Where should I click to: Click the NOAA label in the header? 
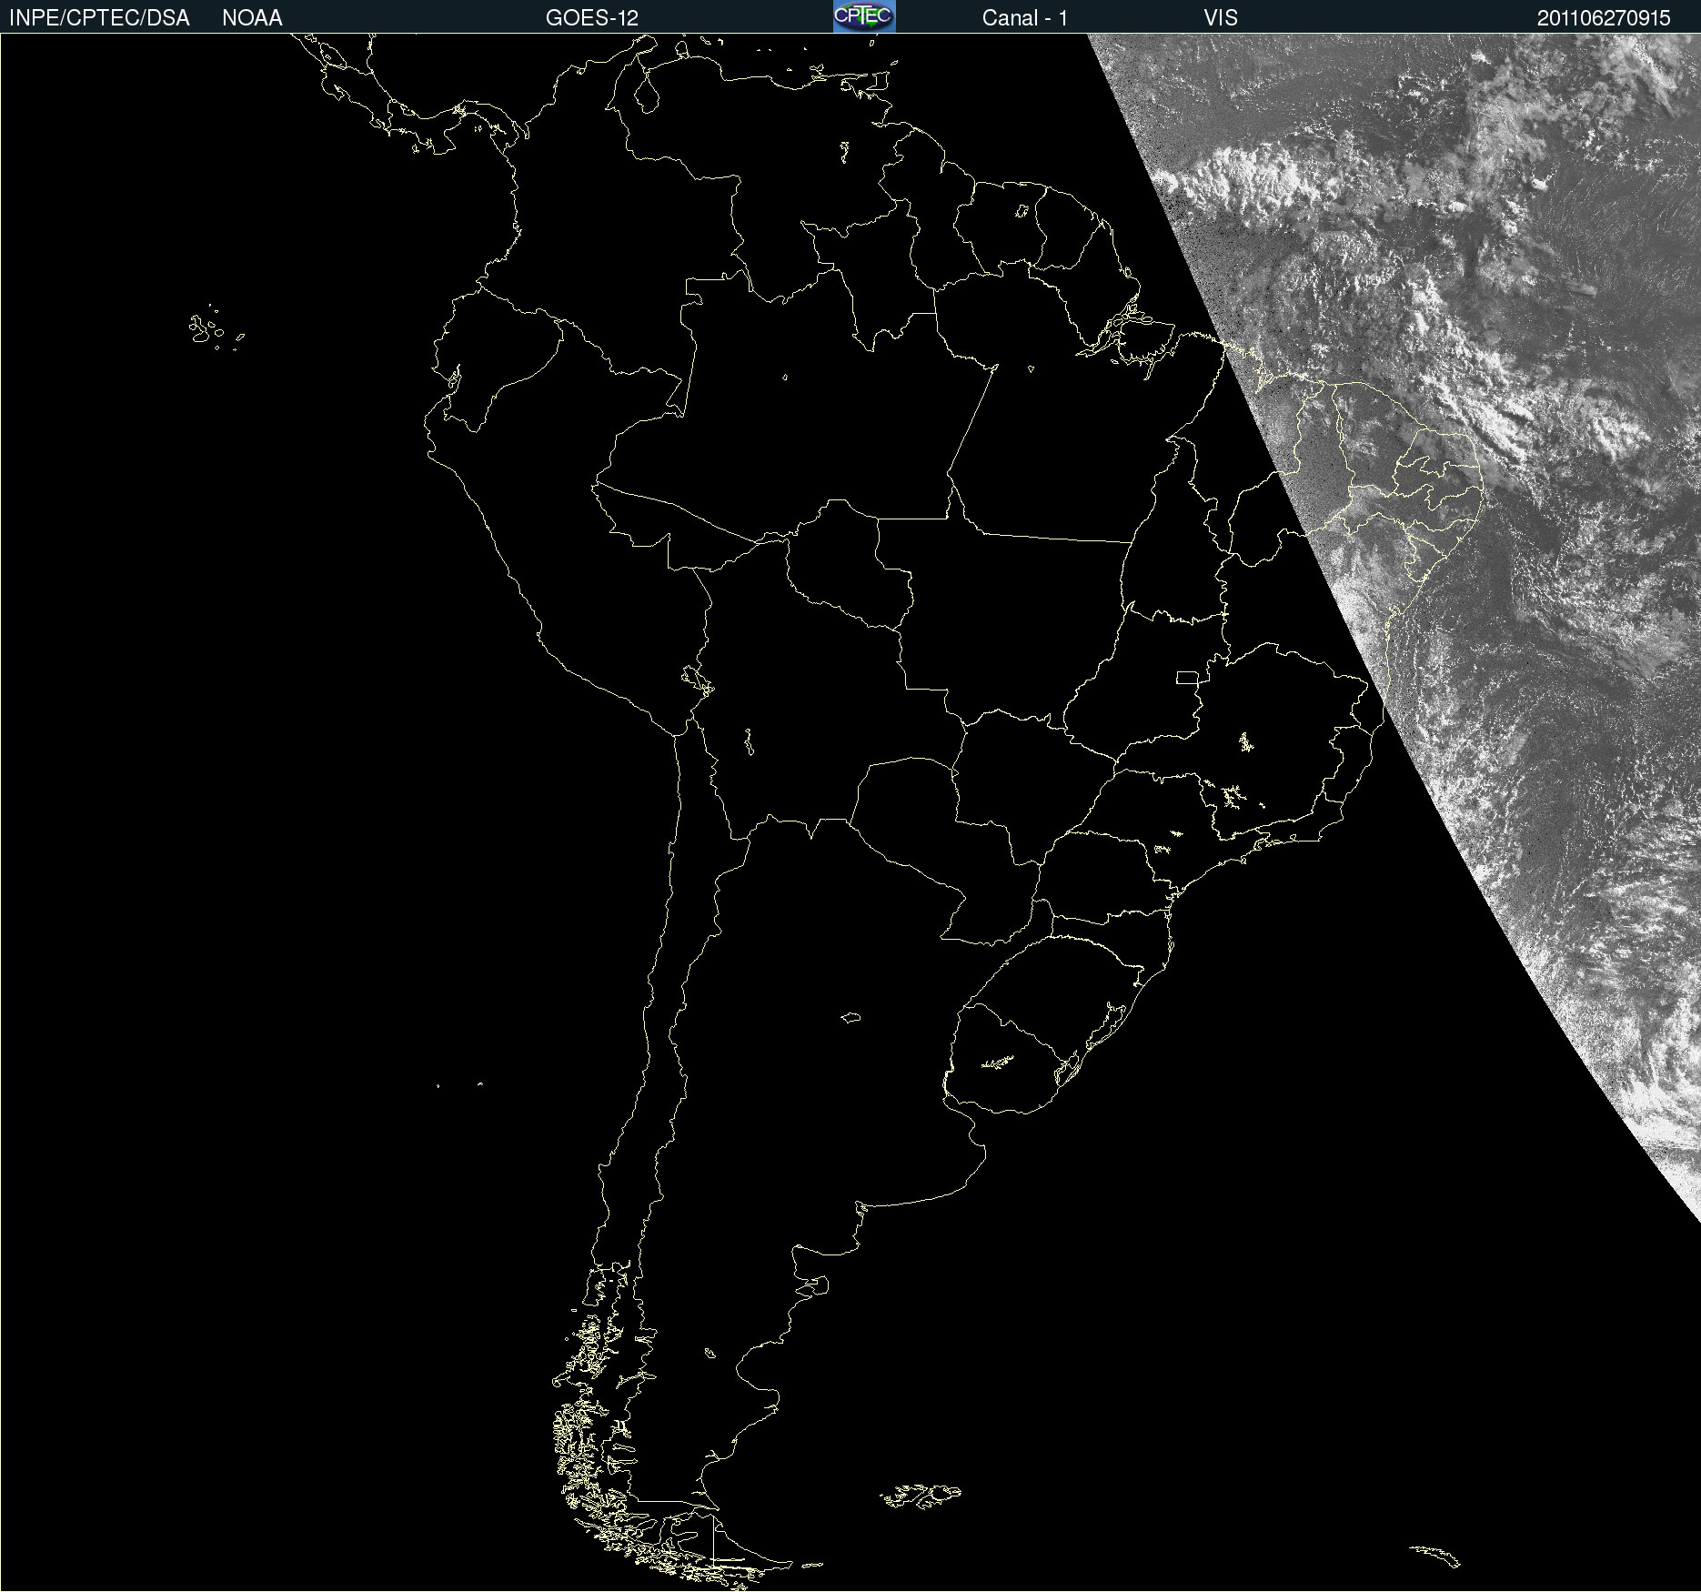pos(252,18)
